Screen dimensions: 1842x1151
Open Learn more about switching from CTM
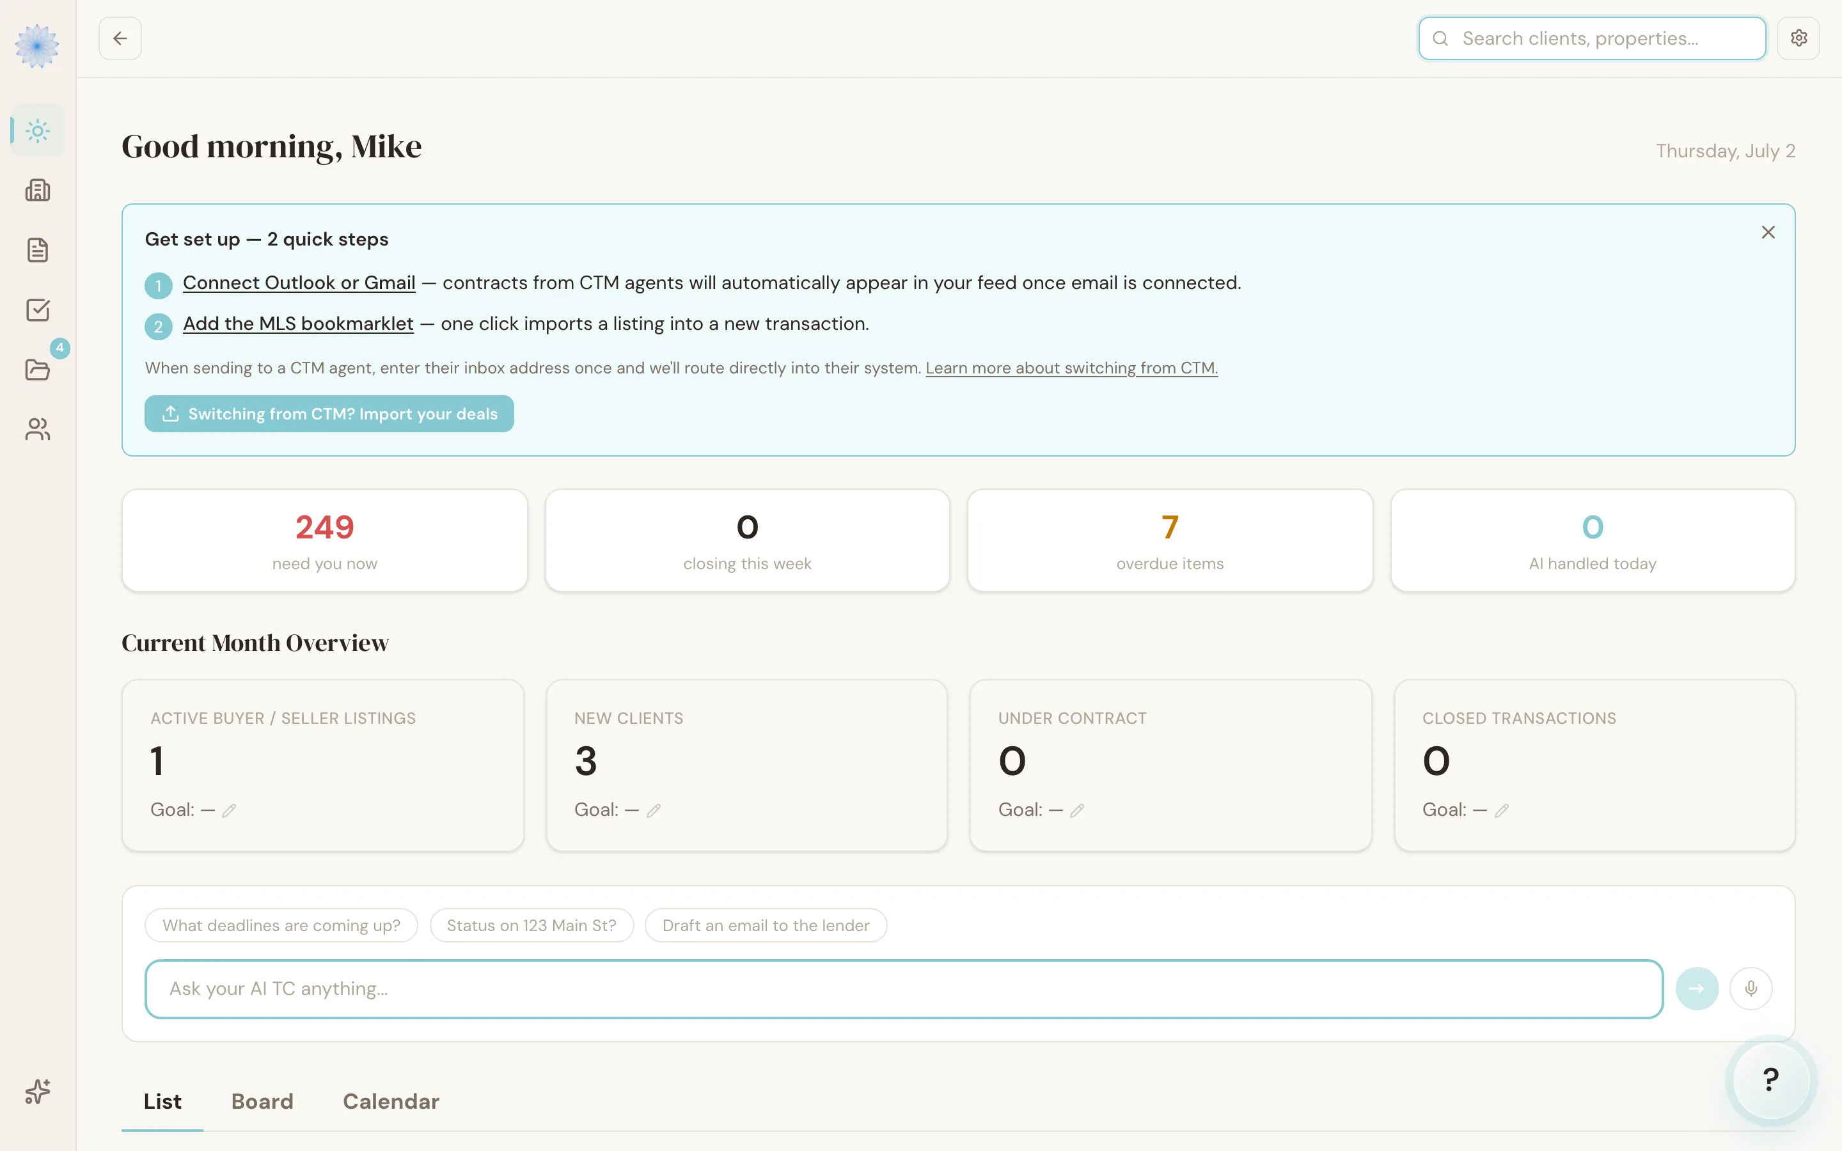tap(1072, 368)
